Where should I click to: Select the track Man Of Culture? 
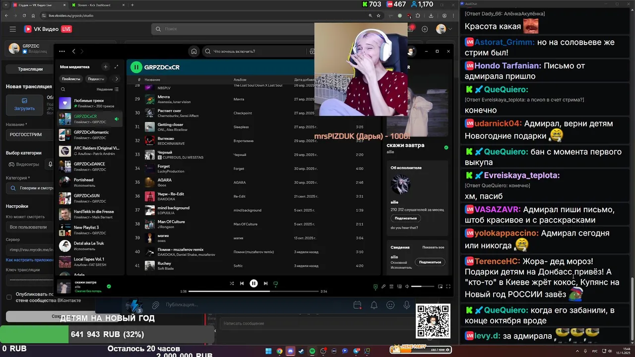[x=253, y=224]
